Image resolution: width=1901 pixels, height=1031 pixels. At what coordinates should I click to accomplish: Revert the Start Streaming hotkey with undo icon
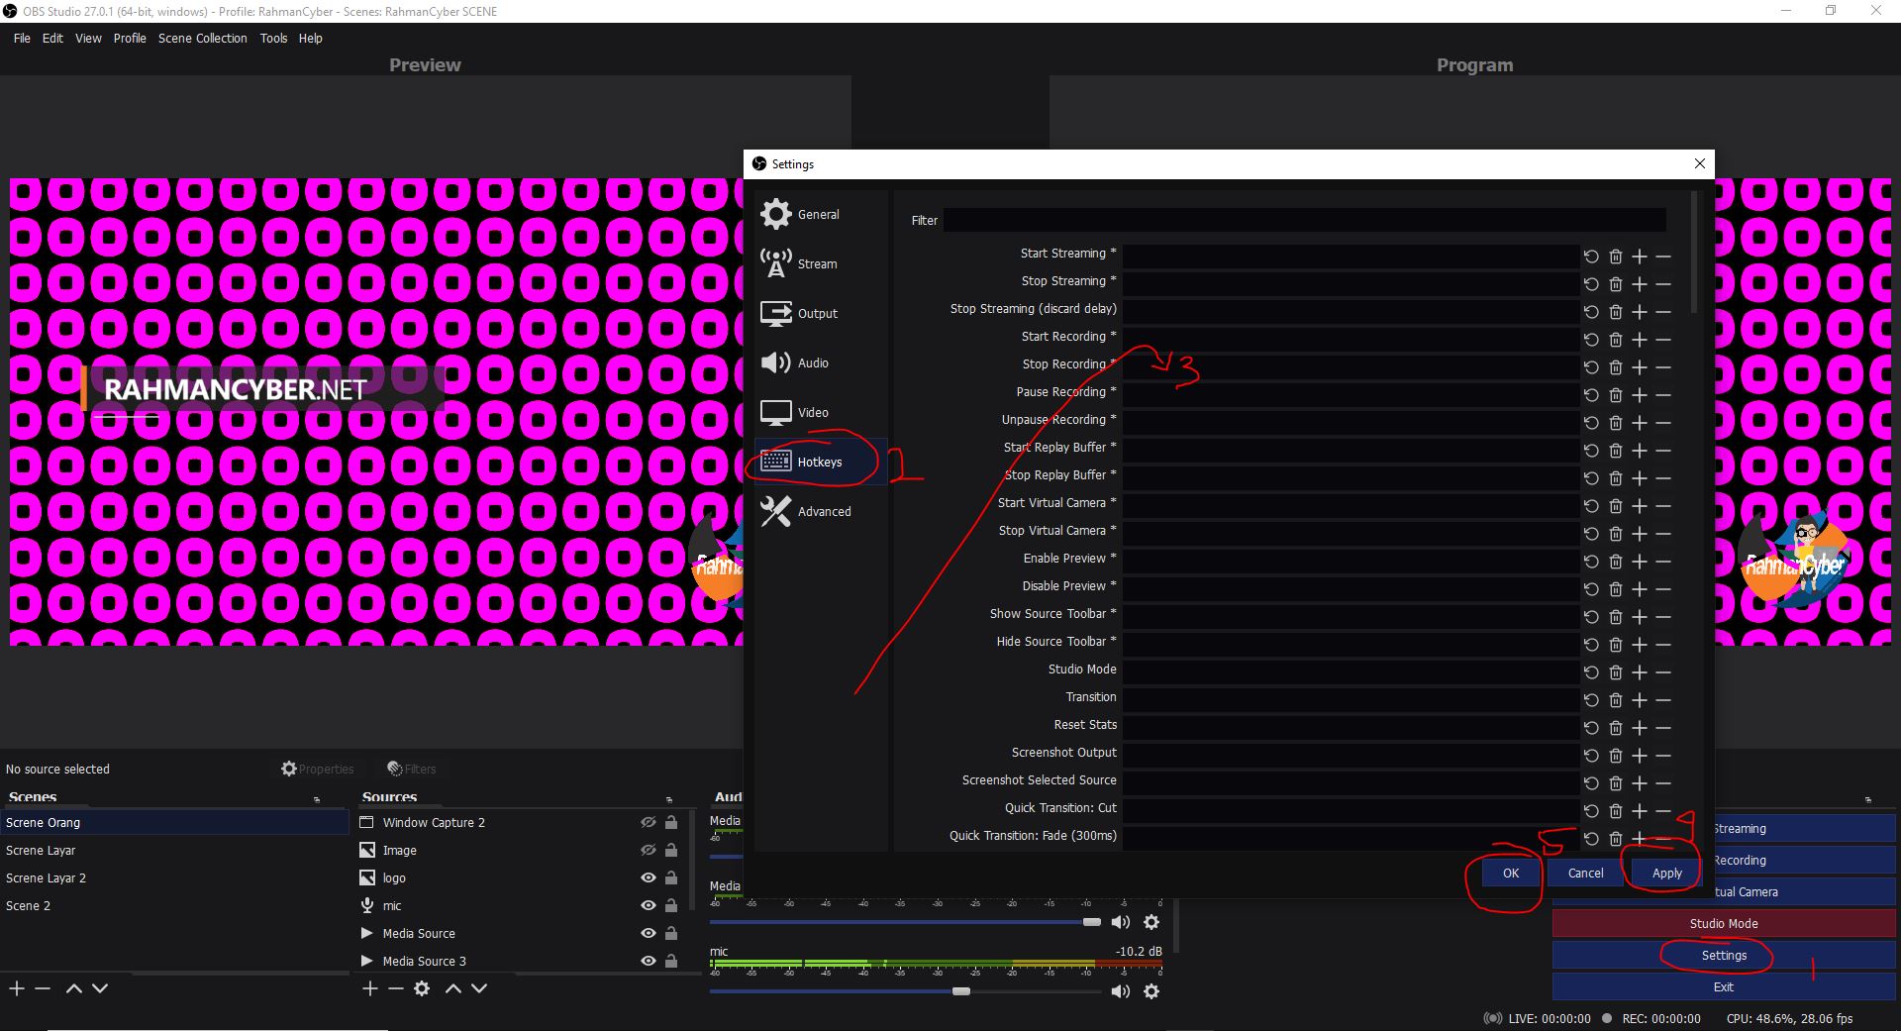pos(1591,256)
